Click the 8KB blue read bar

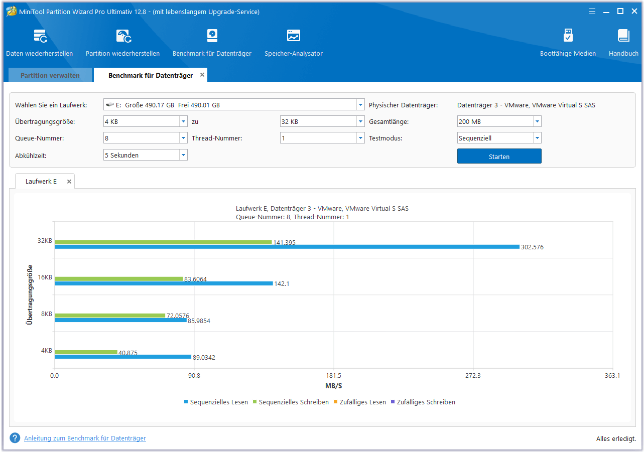[120, 320]
